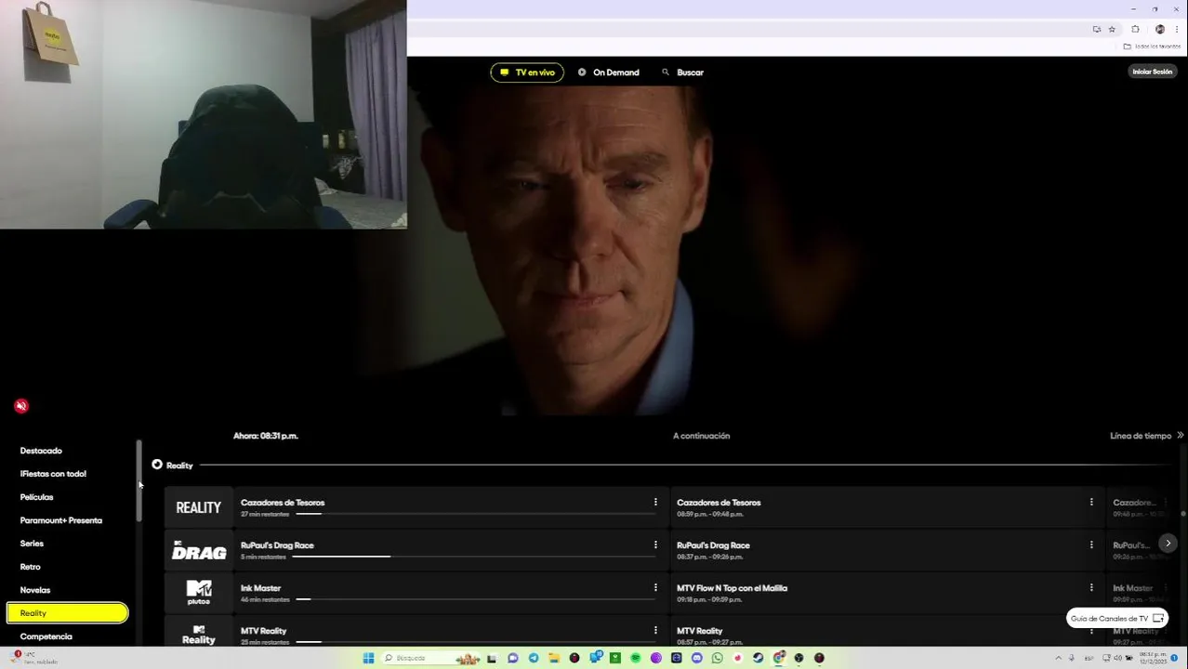Open File Explorer from the taskbar
Viewport: 1188px width, 669px height.
click(554, 658)
